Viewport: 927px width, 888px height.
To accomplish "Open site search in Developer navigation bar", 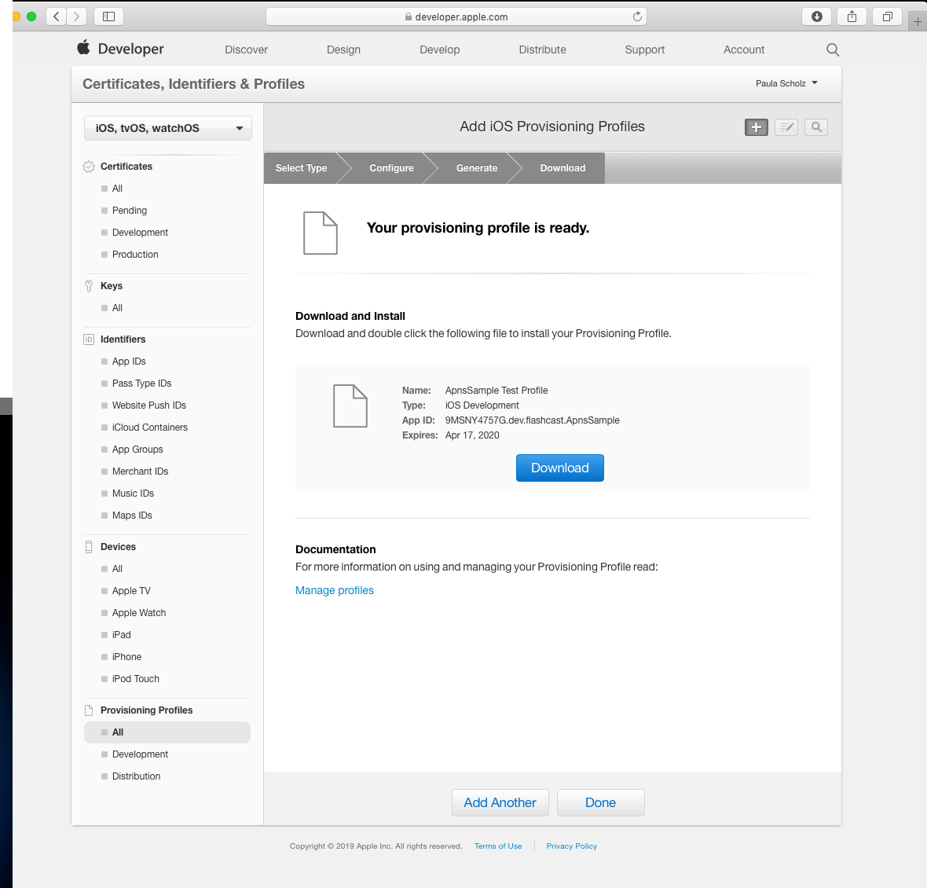I will [833, 50].
